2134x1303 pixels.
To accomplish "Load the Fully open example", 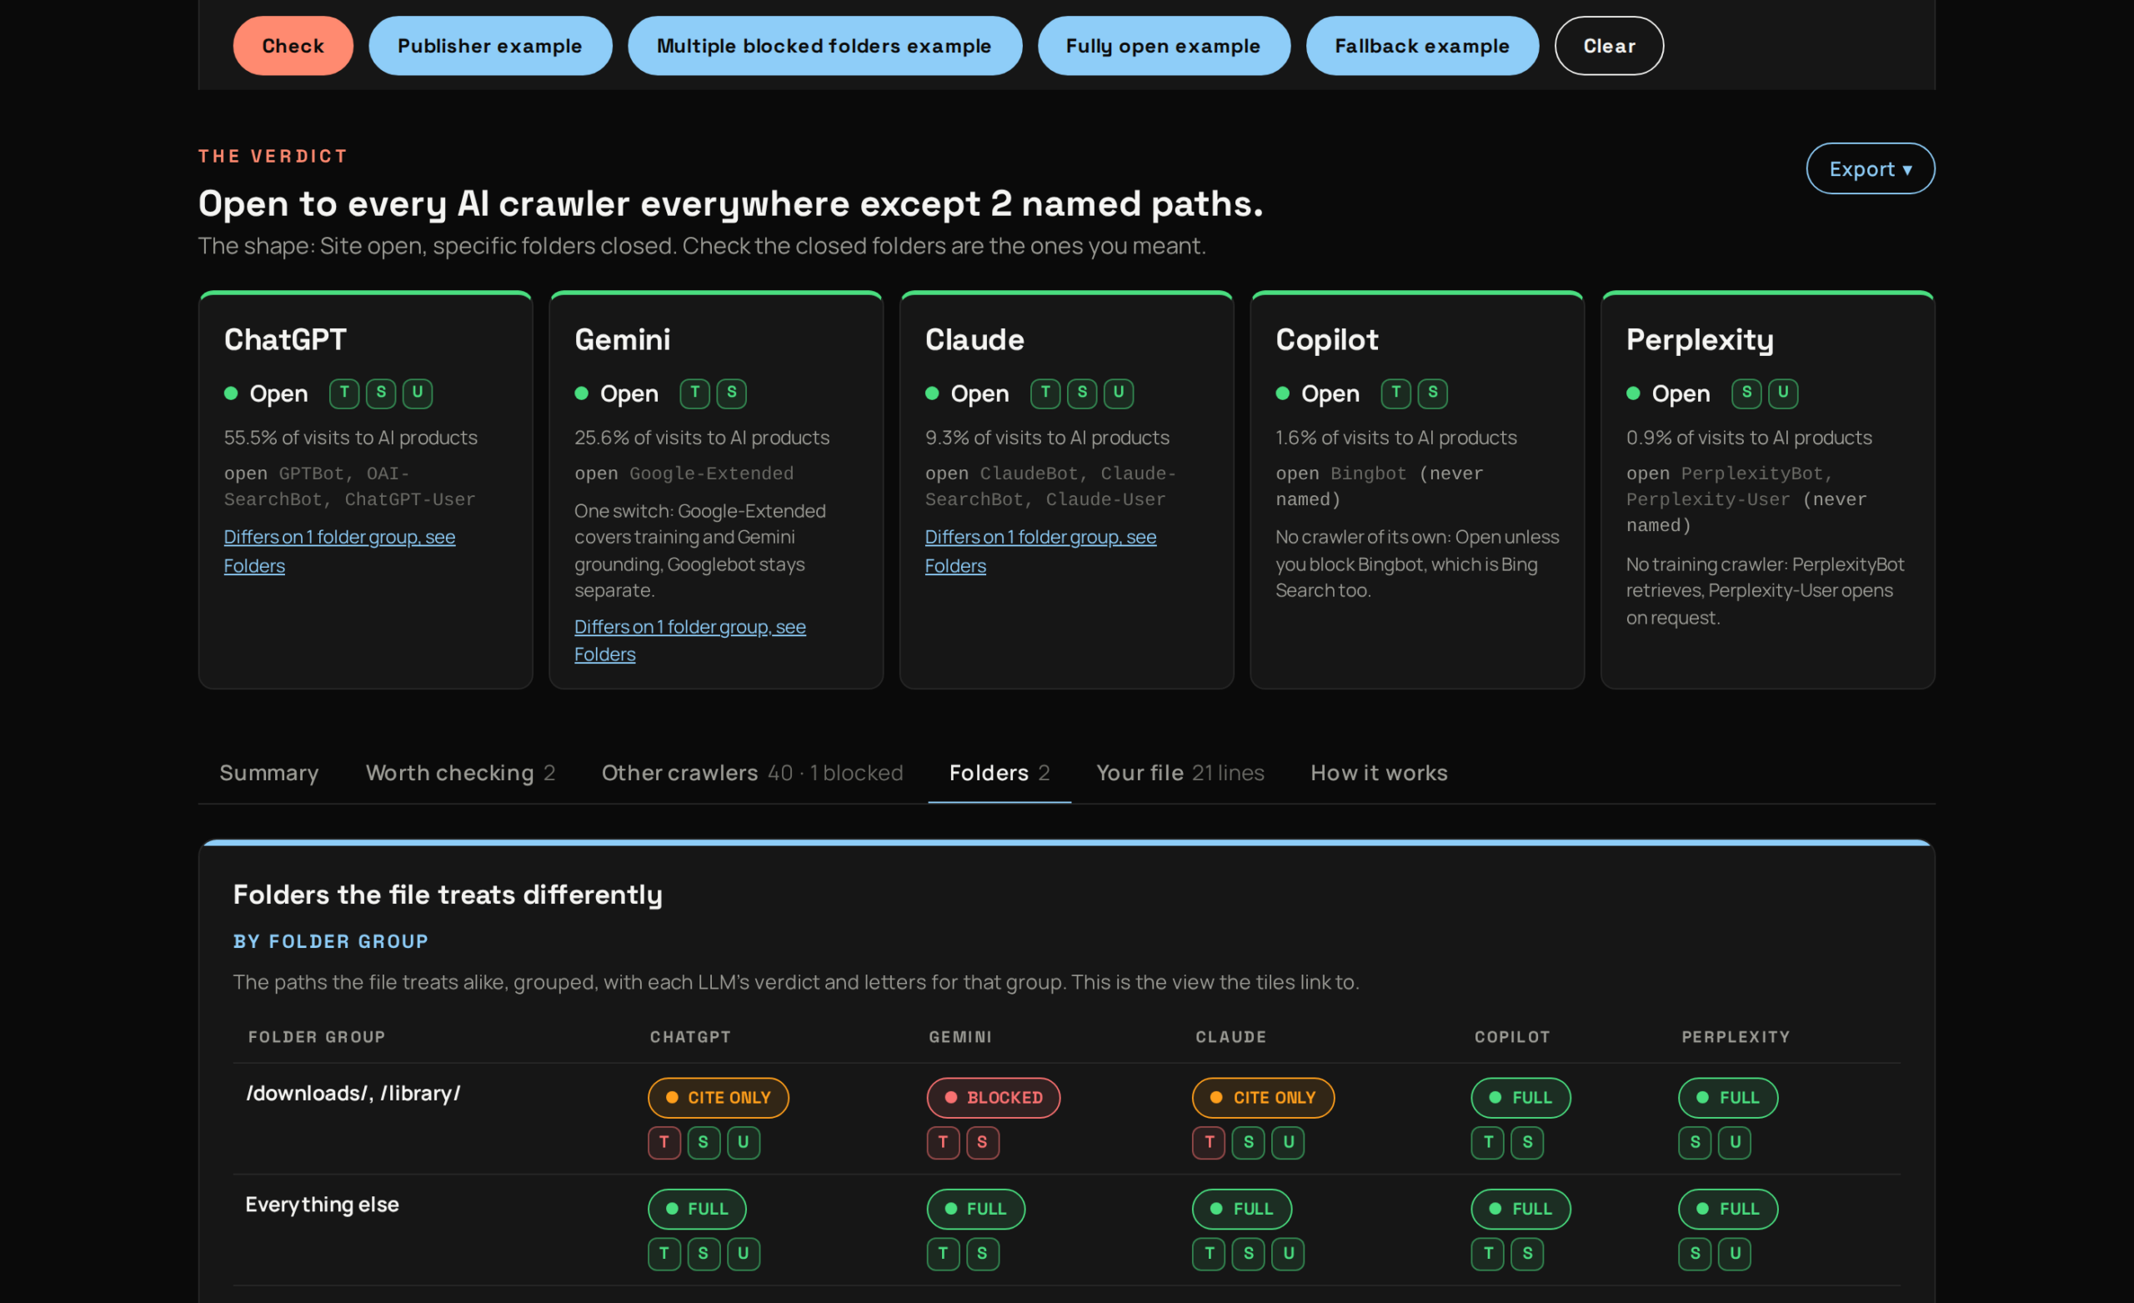I will tap(1163, 46).
